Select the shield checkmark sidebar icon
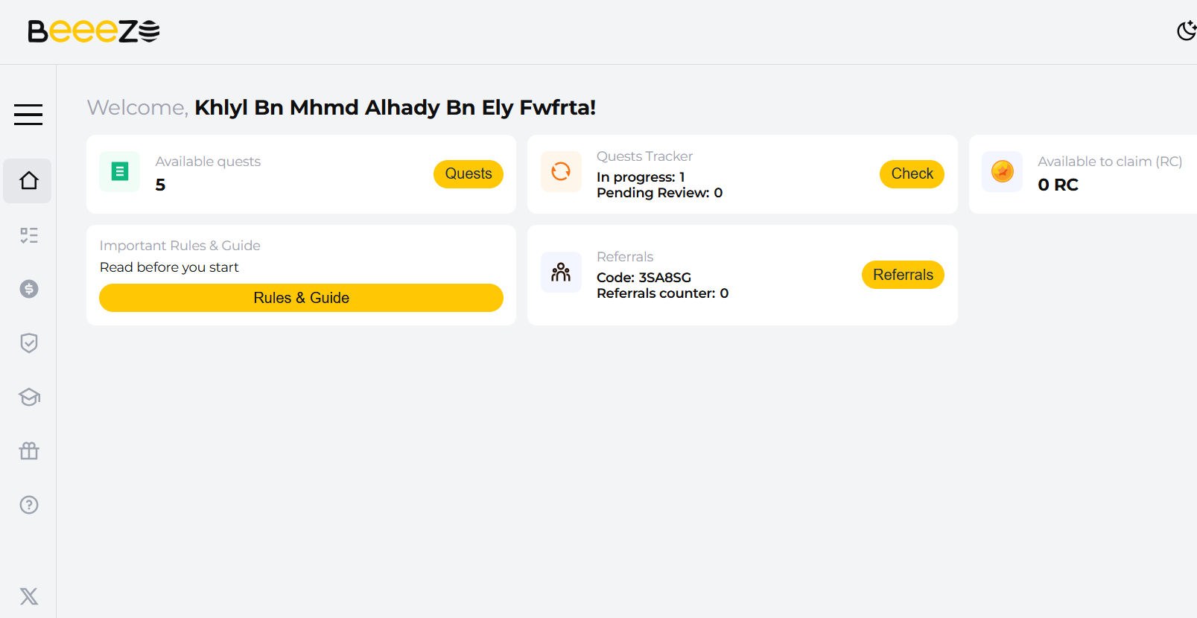This screenshot has height=618, width=1197. (29, 343)
